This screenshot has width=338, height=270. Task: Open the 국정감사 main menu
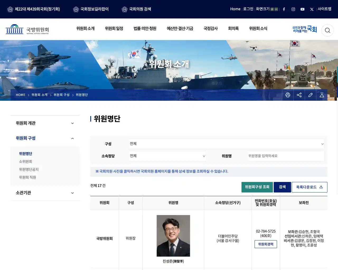click(x=210, y=28)
